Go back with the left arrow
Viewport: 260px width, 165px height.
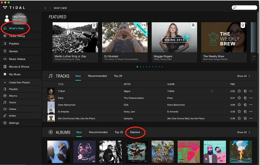(45, 8)
